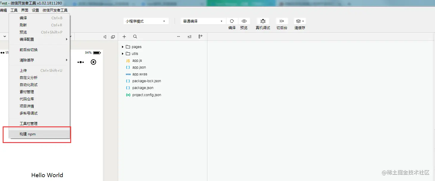The image size is (435, 181).
Task: Click the green icon beside project.config.json
Action: (x=128, y=95)
